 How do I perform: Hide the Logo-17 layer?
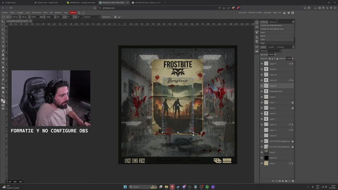[x=262, y=64]
